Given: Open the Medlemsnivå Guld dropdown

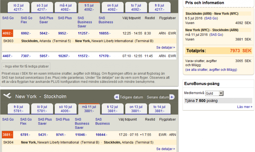Looking at the screenshot, I should [214, 93].
